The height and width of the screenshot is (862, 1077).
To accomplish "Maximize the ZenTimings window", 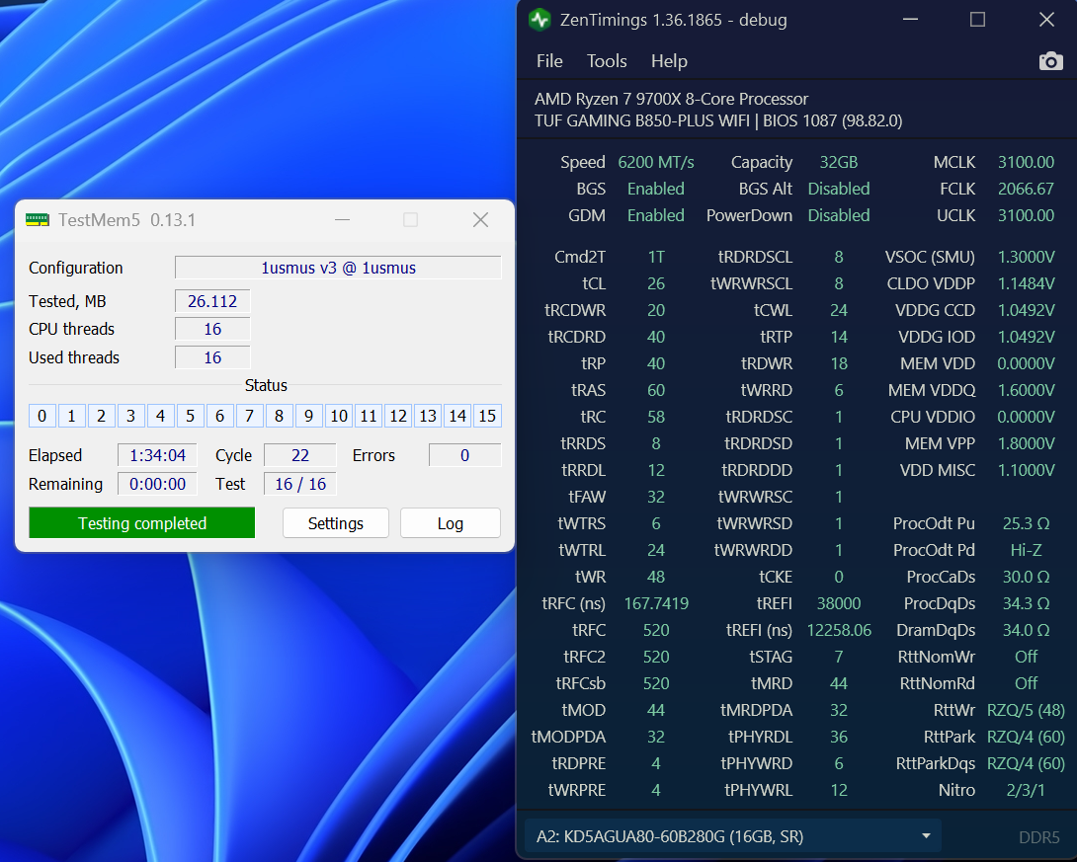I will (977, 19).
